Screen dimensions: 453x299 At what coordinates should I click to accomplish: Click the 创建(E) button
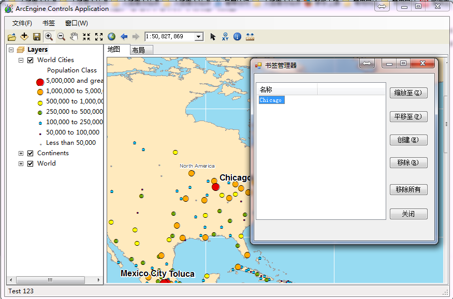pyautogui.click(x=408, y=140)
